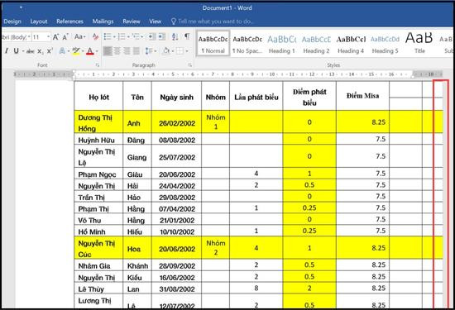The image size is (455, 310).
Task: Open underline style dropdown arrow
Action: coord(23,51)
